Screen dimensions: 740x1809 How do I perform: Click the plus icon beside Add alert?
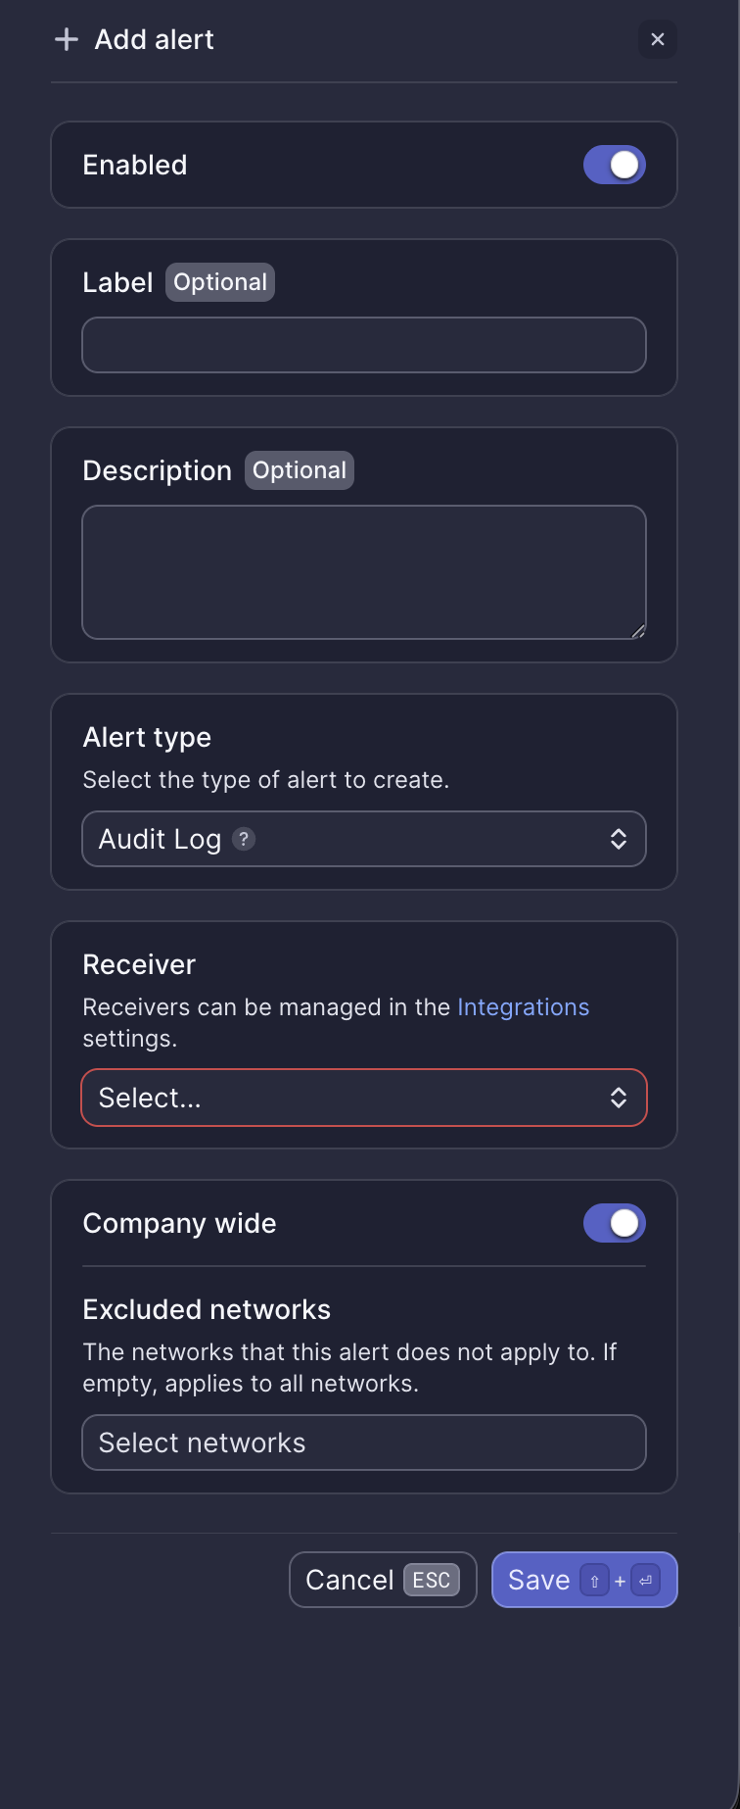[x=67, y=39]
